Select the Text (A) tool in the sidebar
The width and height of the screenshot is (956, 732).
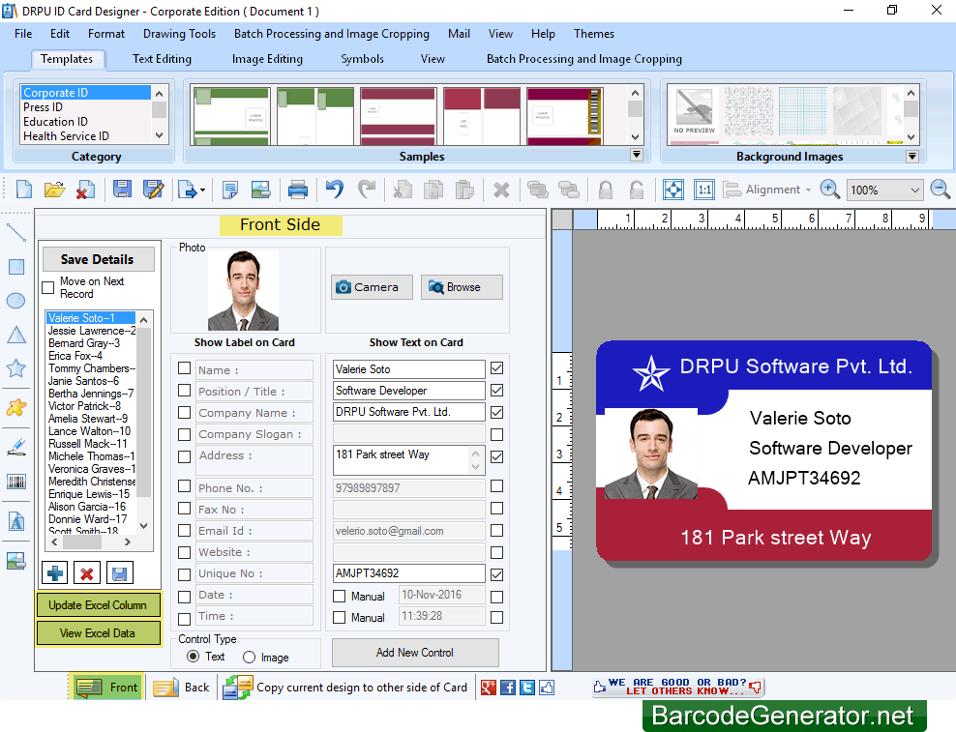(15, 522)
